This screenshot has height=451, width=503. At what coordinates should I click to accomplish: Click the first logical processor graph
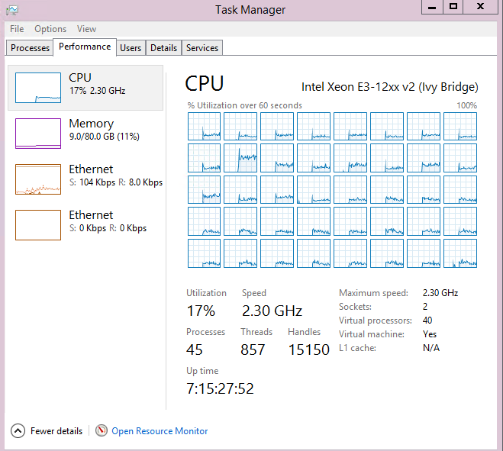point(204,127)
